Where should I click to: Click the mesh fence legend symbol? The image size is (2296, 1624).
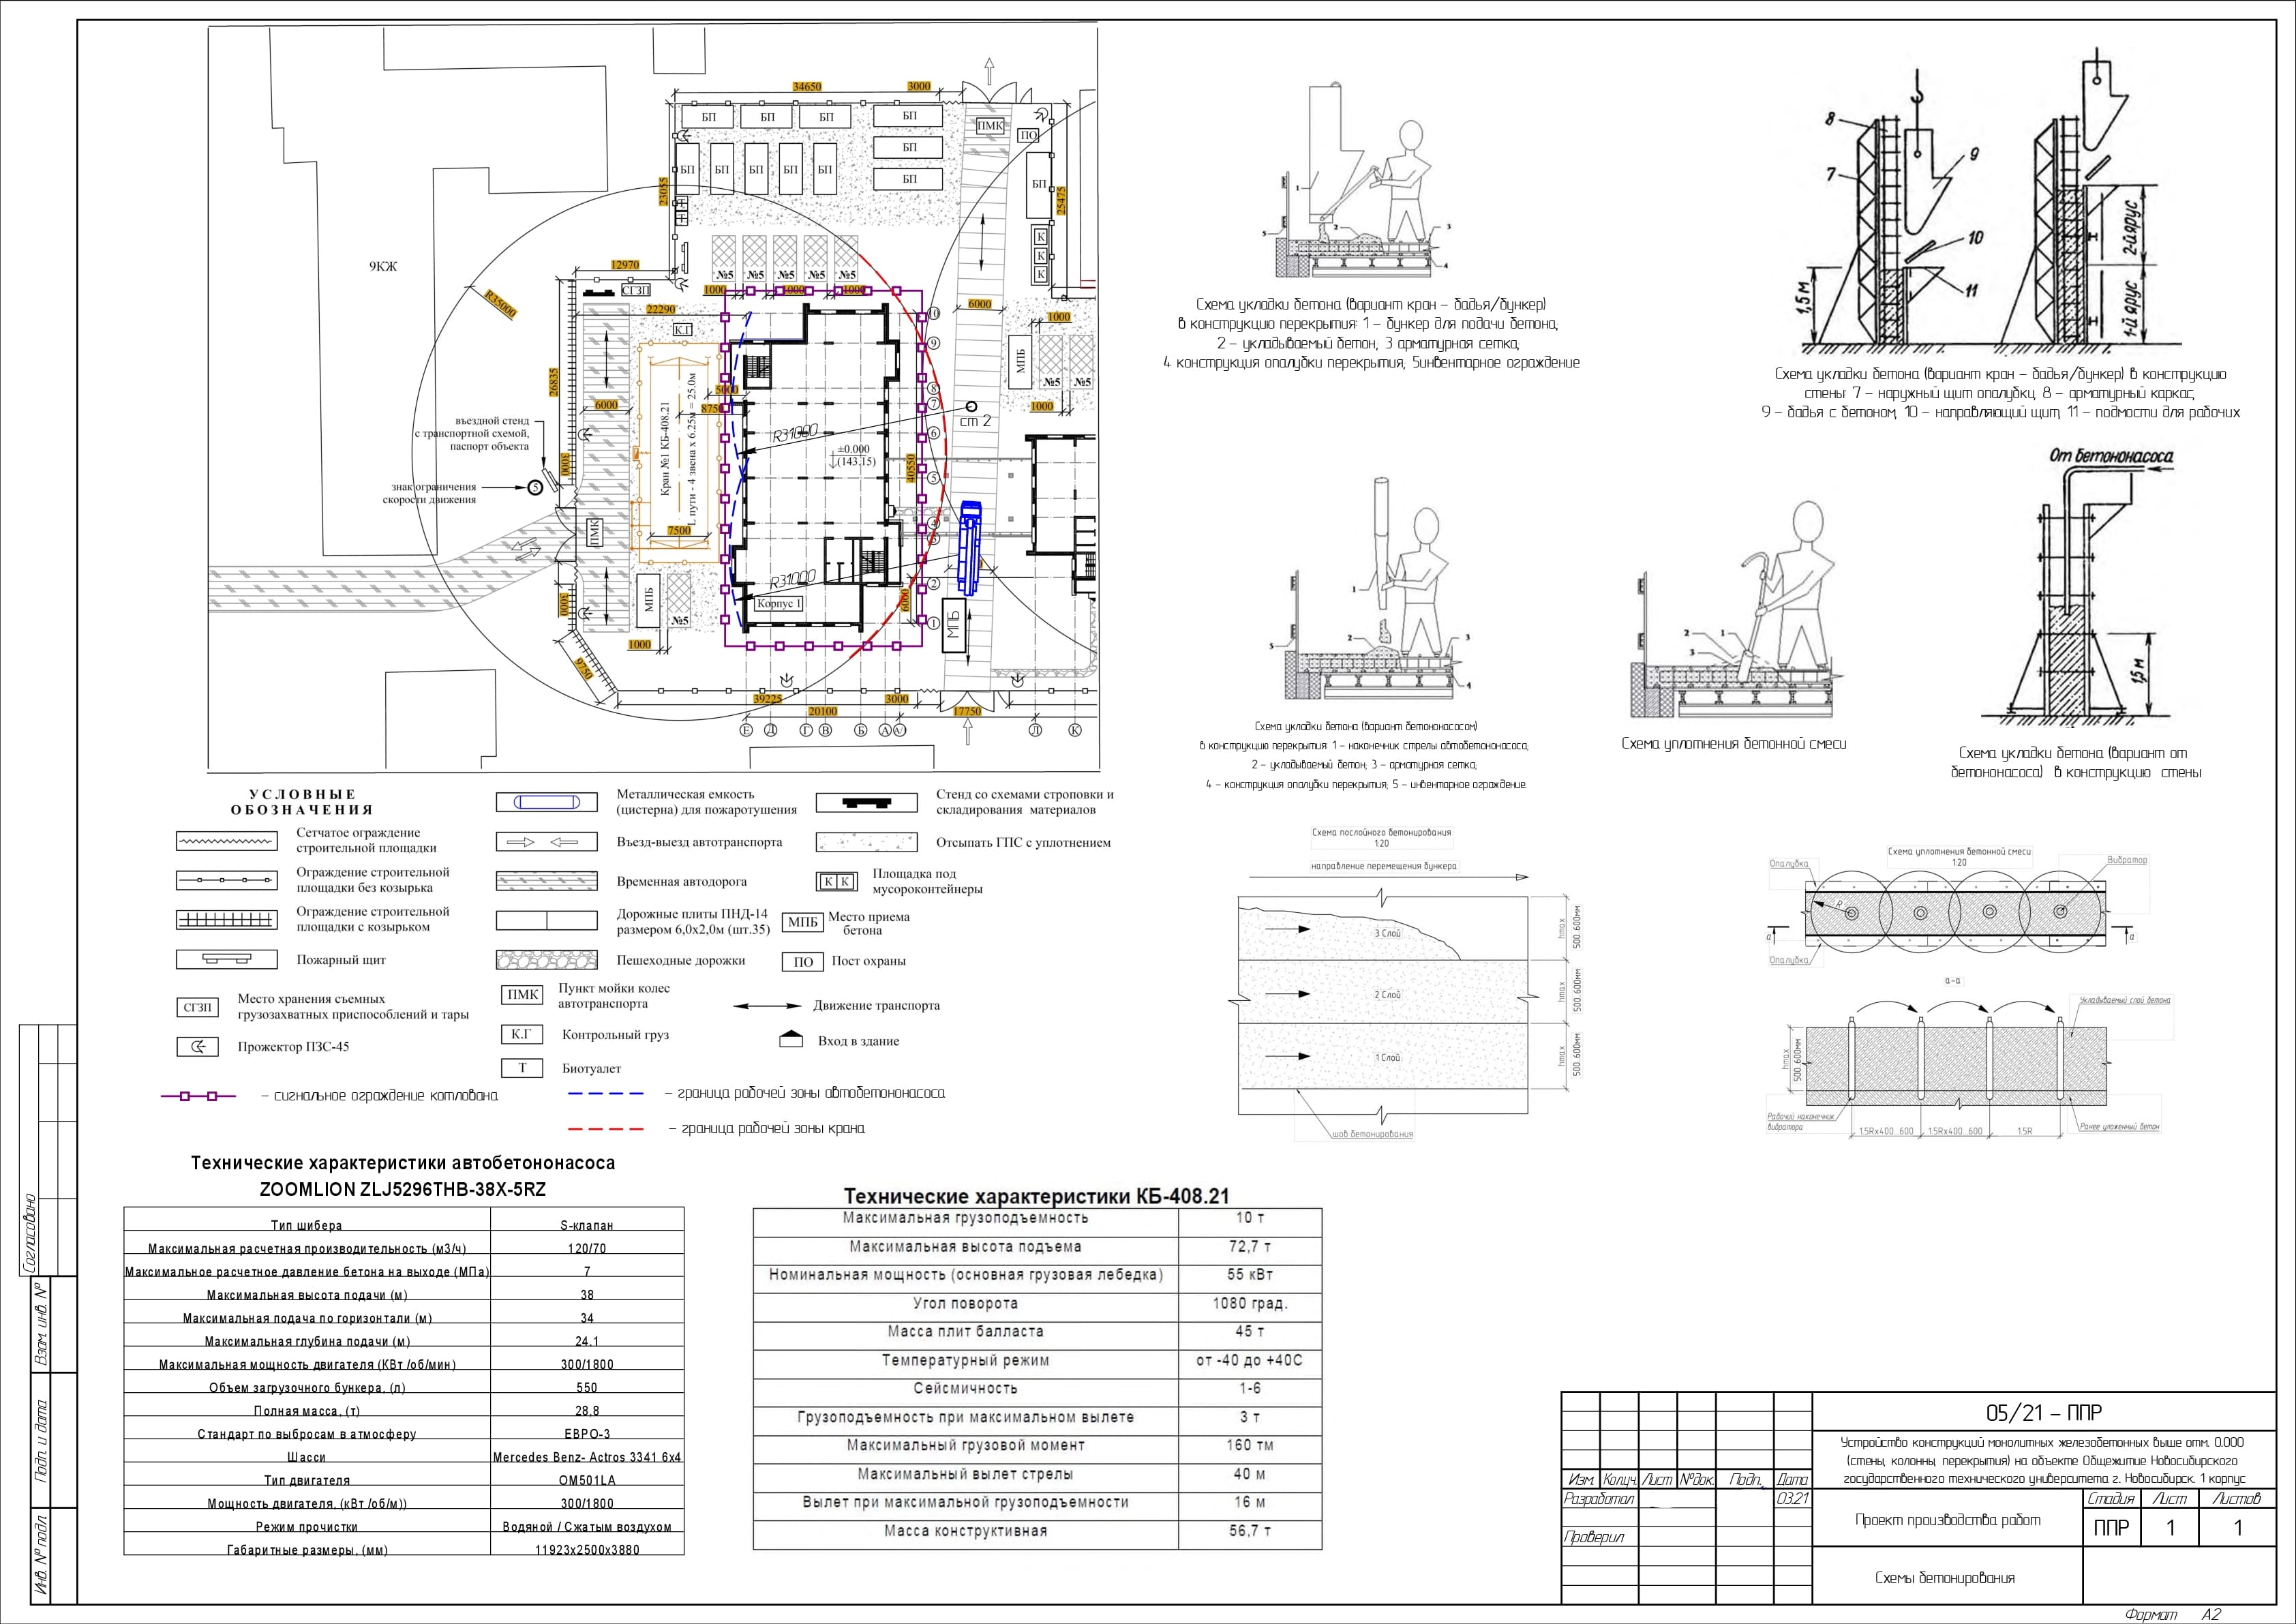(227, 841)
